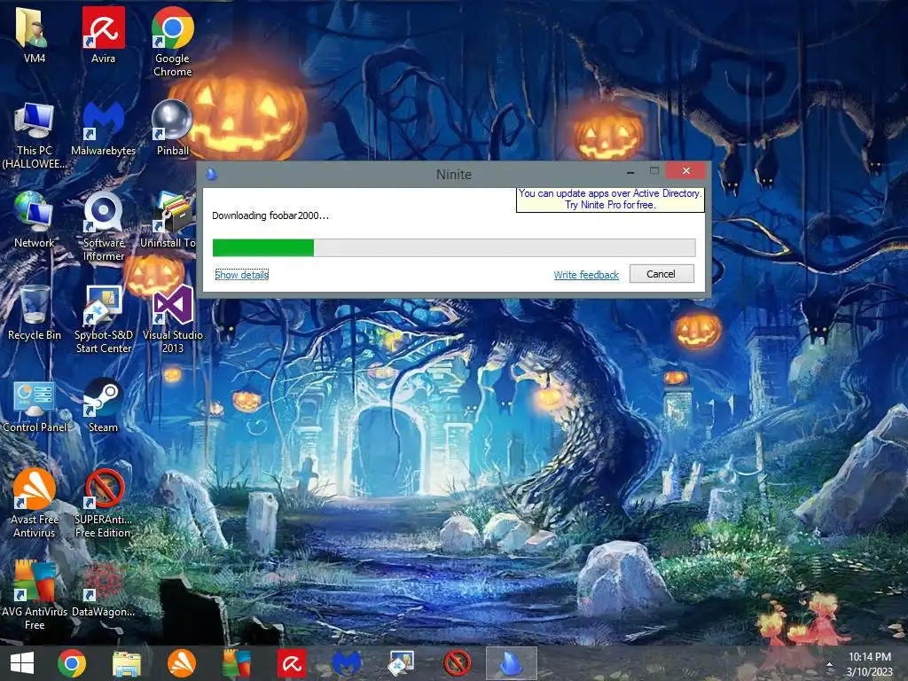This screenshot has width=908, height=681.
Task: Open Avast from the taskbar
Action: pos(182,663)
